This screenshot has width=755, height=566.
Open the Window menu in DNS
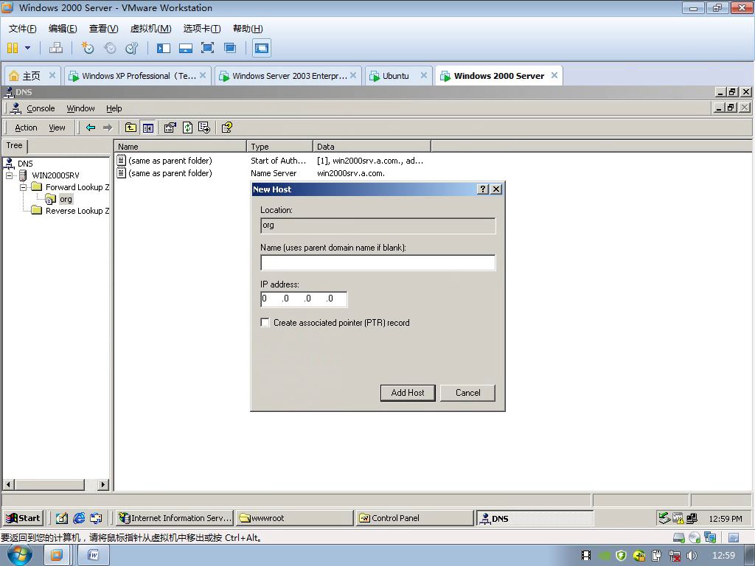tap(80, 108)
